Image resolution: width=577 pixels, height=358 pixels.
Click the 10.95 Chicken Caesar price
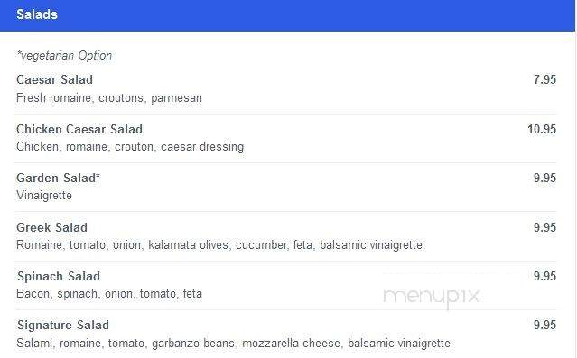[542, 129]
